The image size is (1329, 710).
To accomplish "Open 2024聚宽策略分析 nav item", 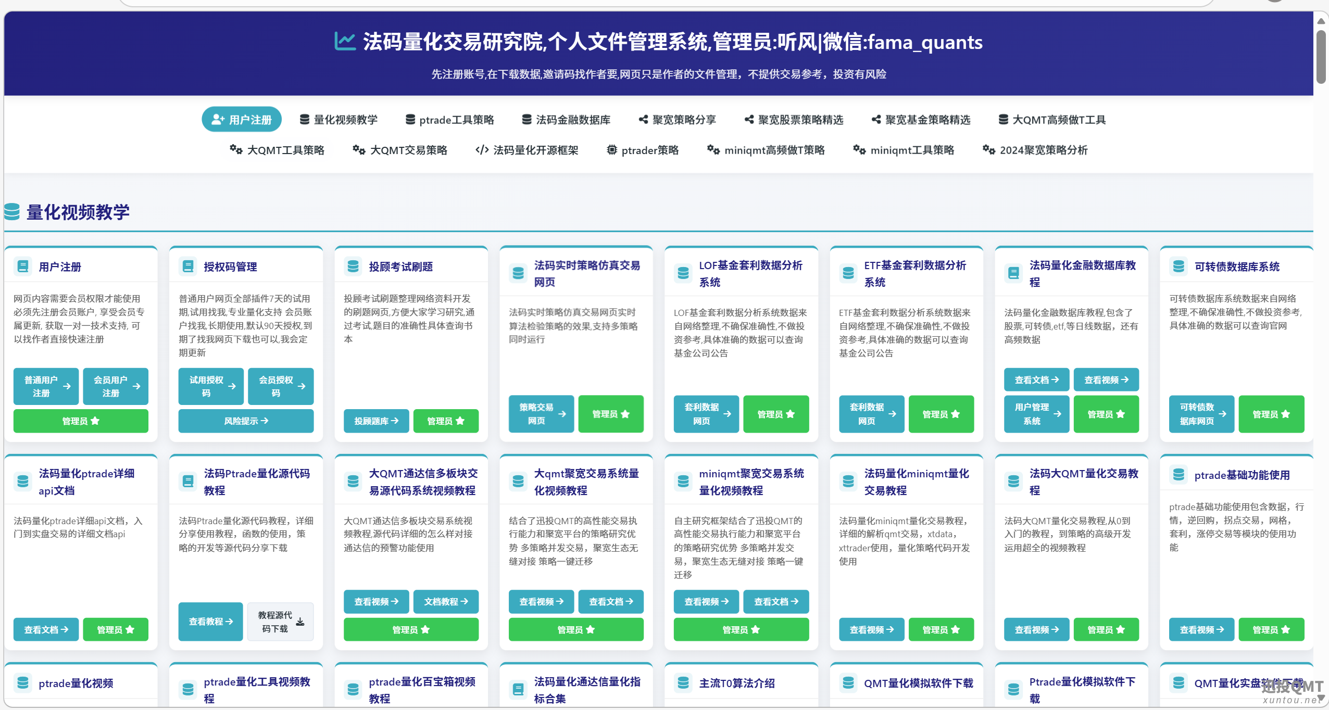I will coord(1035,150).
